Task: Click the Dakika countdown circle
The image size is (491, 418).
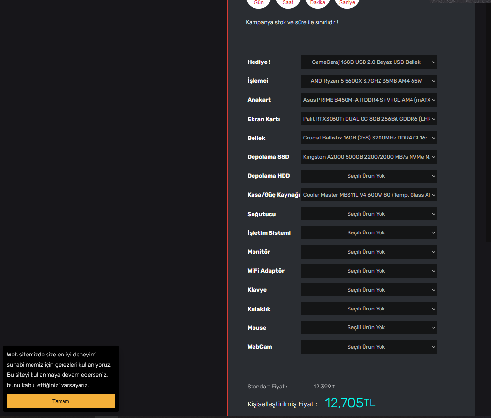Action: [x=317, y=2]
